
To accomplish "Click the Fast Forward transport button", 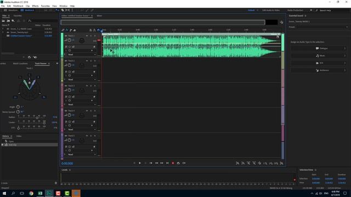I will (x=162, y=163).
